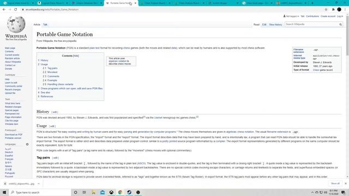Image resolution: width=349 pixels, height=196 pixels.
Task: Click What links here in Tools
Action: [x=13, y=103]
